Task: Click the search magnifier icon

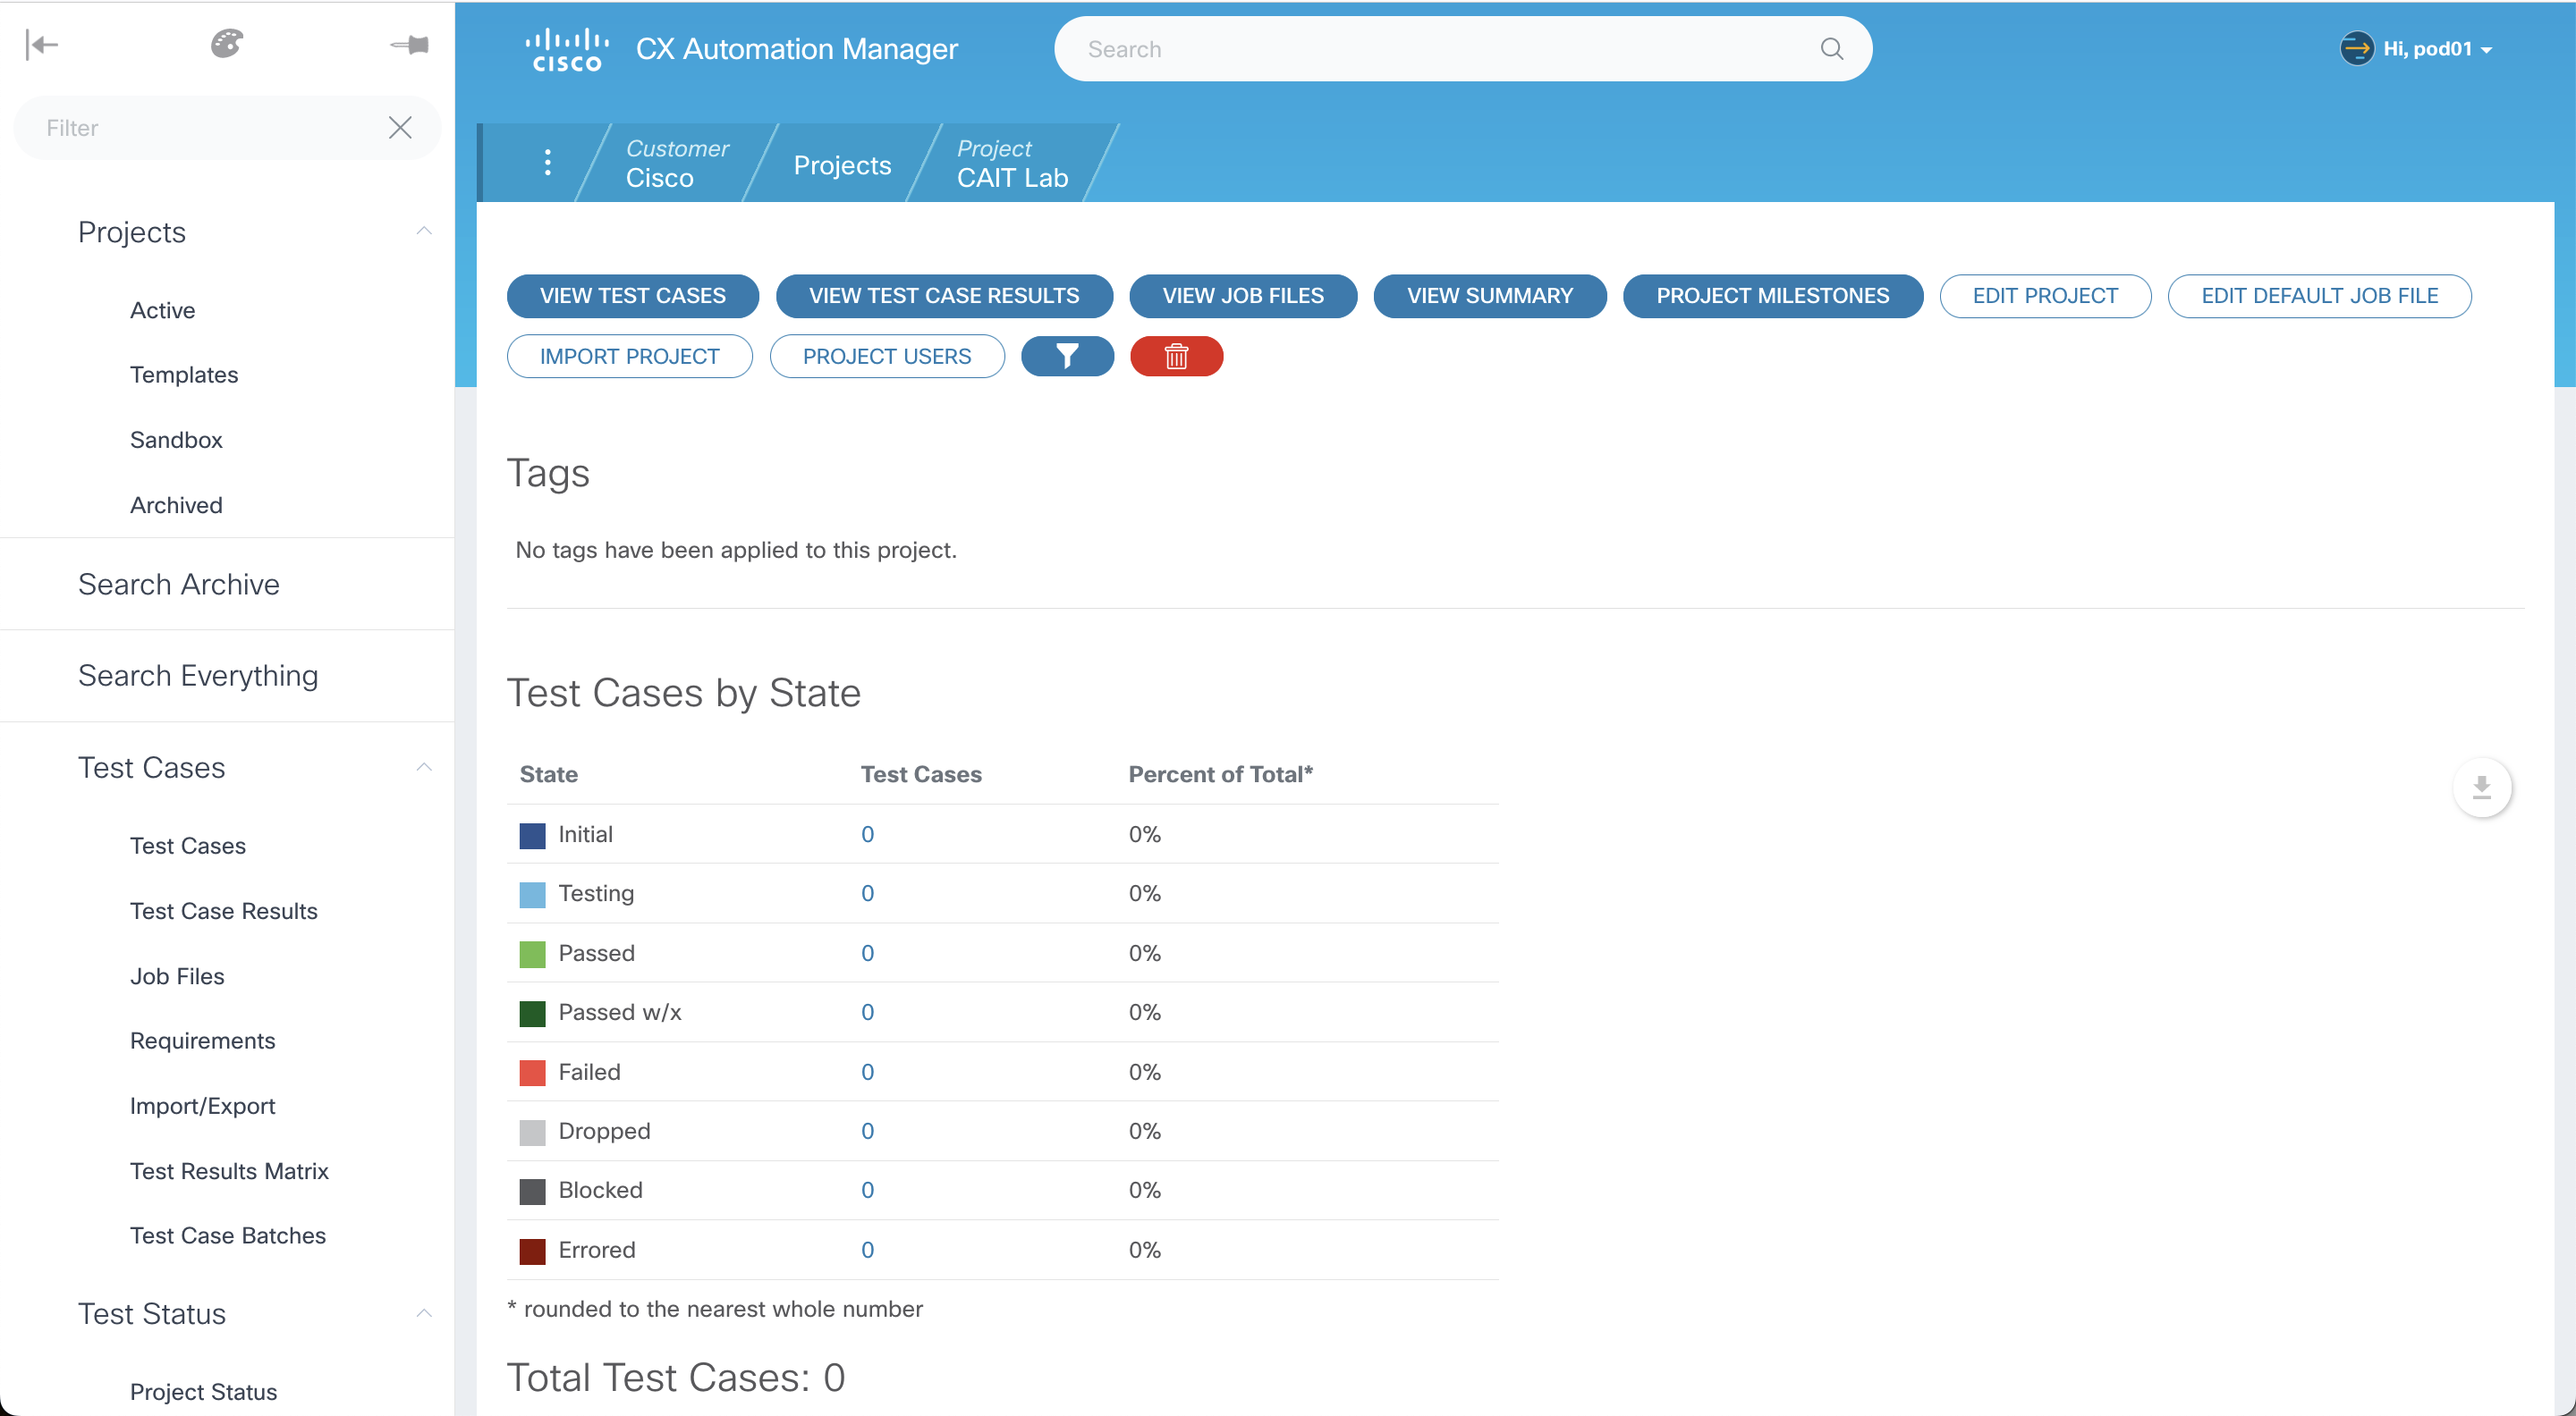Action: pyautogui.click(x=1831, y=49)
